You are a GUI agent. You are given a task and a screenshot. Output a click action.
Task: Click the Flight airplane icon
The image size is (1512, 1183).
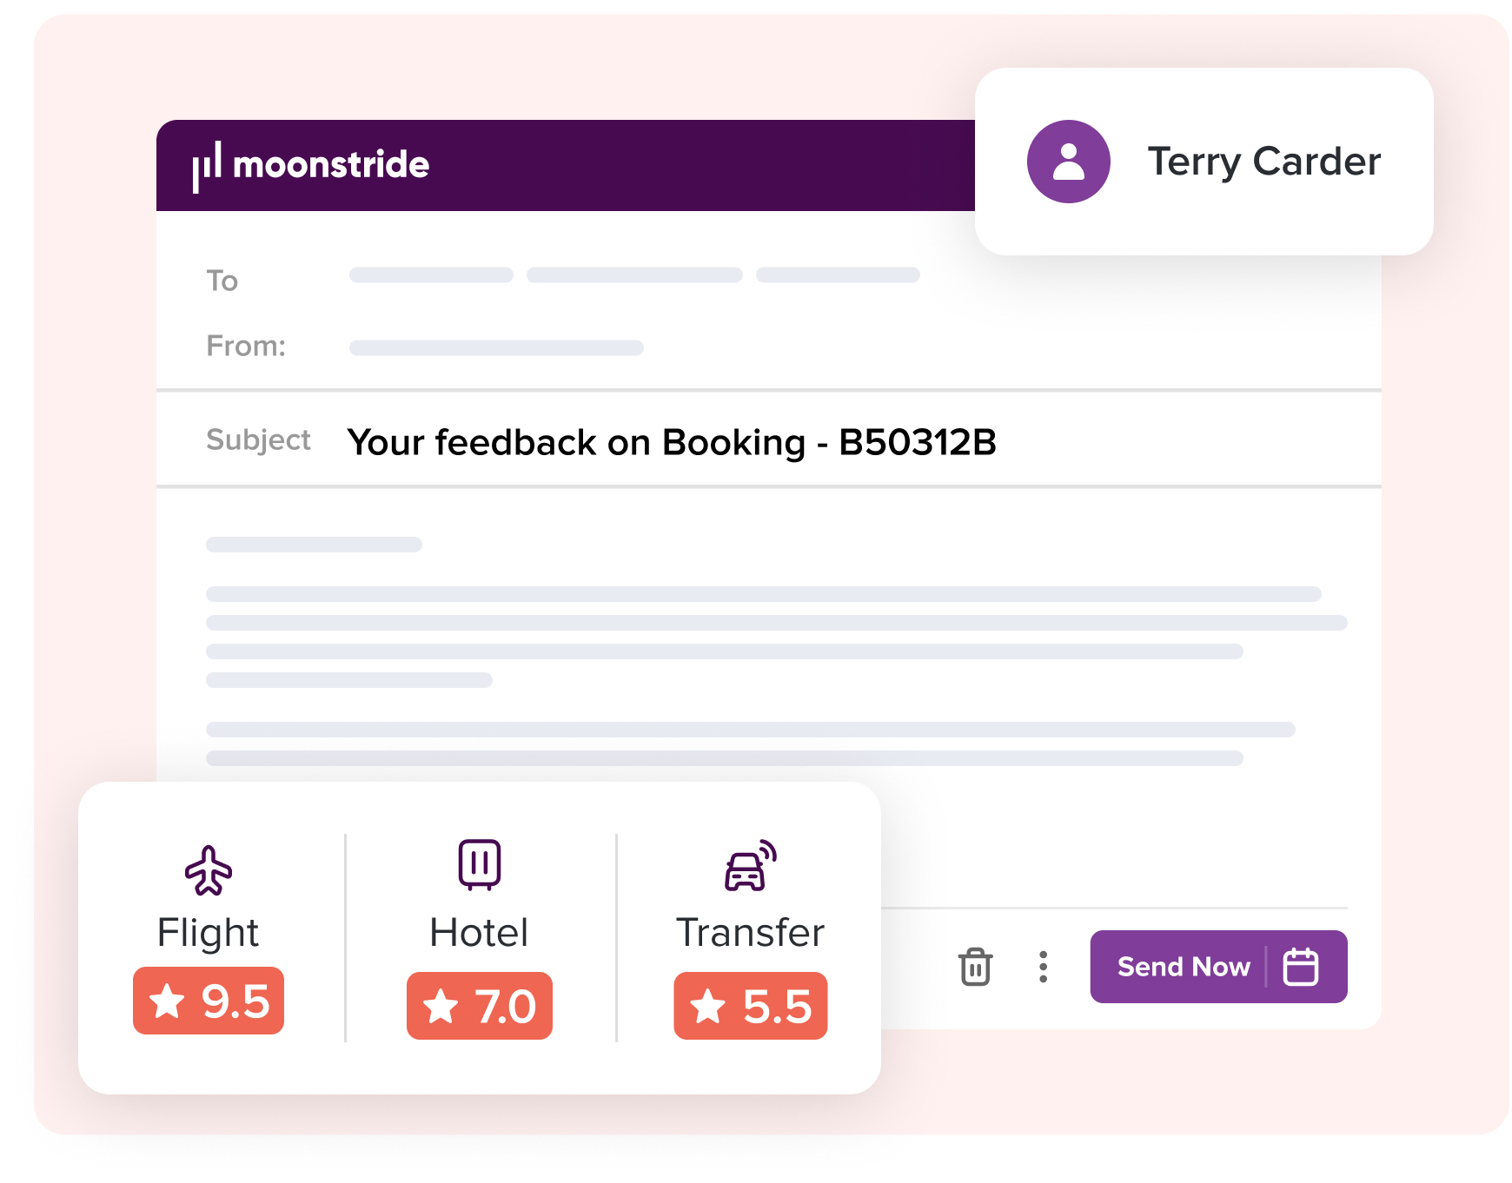(x=209, y=869)
